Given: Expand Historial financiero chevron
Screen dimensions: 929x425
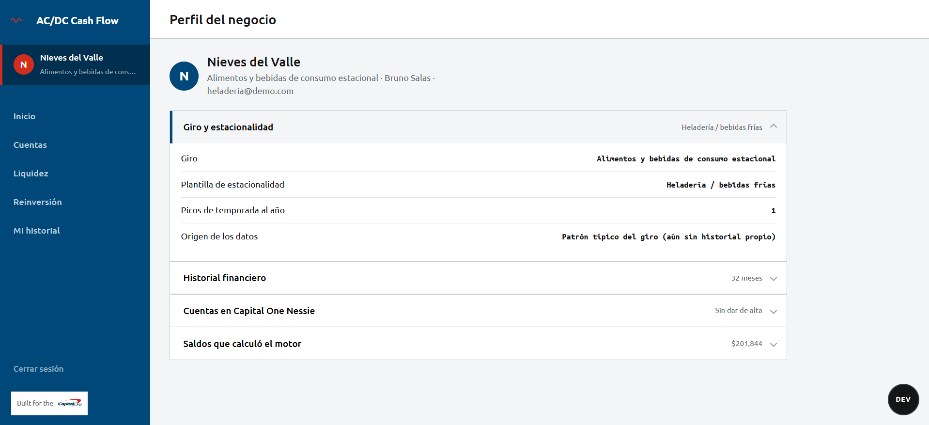Looking at the screenshot, I should coord(774,278).
